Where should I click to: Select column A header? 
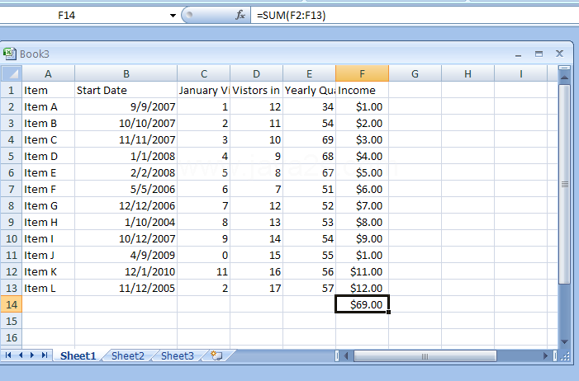49,73
